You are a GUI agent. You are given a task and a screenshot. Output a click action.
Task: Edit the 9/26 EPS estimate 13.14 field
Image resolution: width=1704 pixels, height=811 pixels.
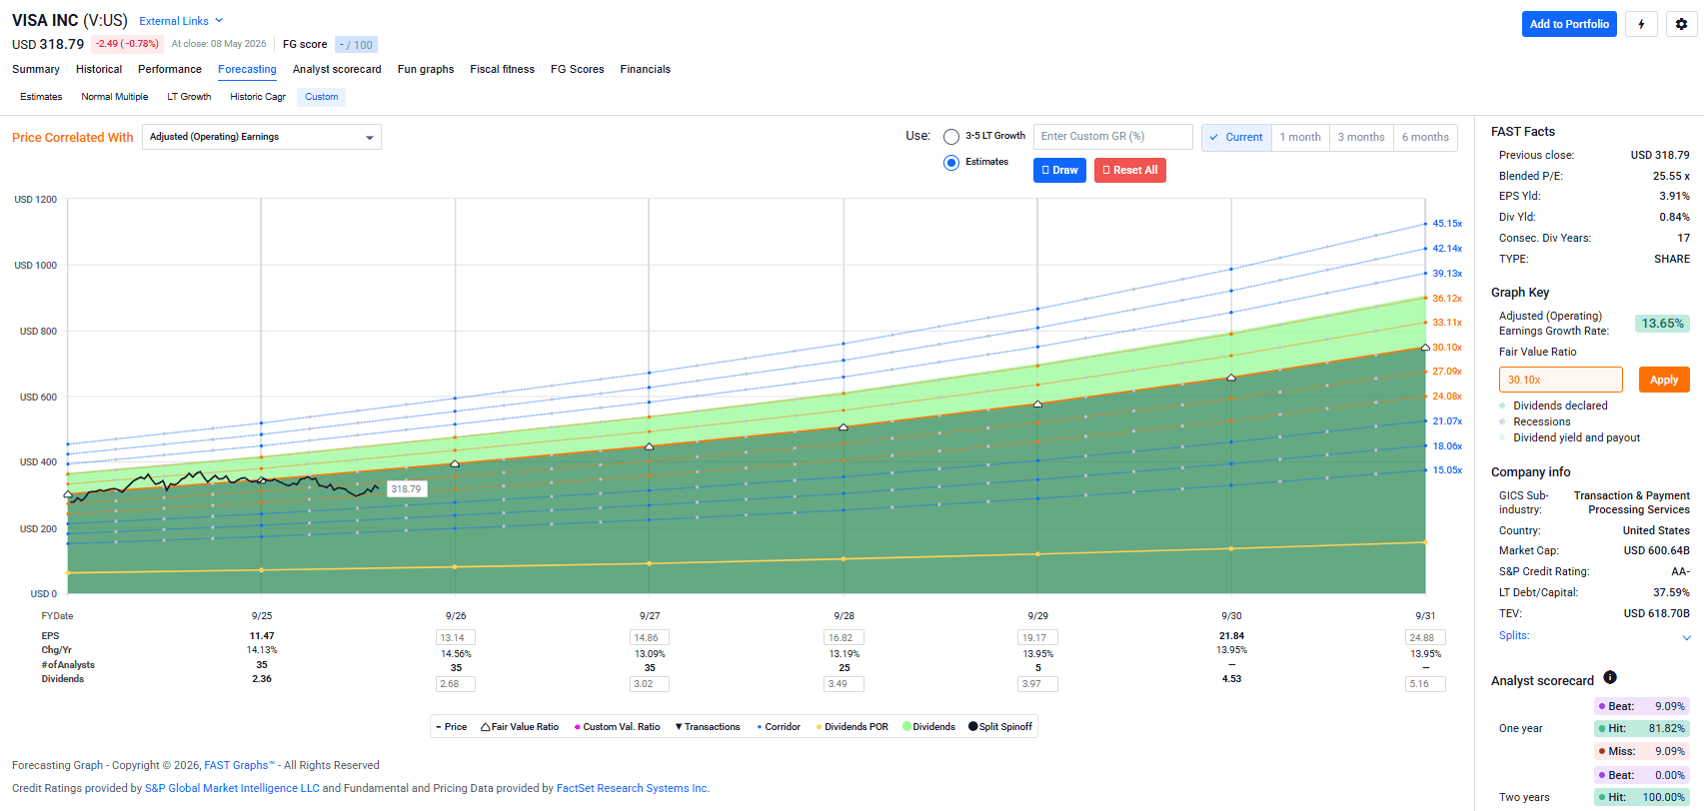pyautogui.click(x=456, y=637)
